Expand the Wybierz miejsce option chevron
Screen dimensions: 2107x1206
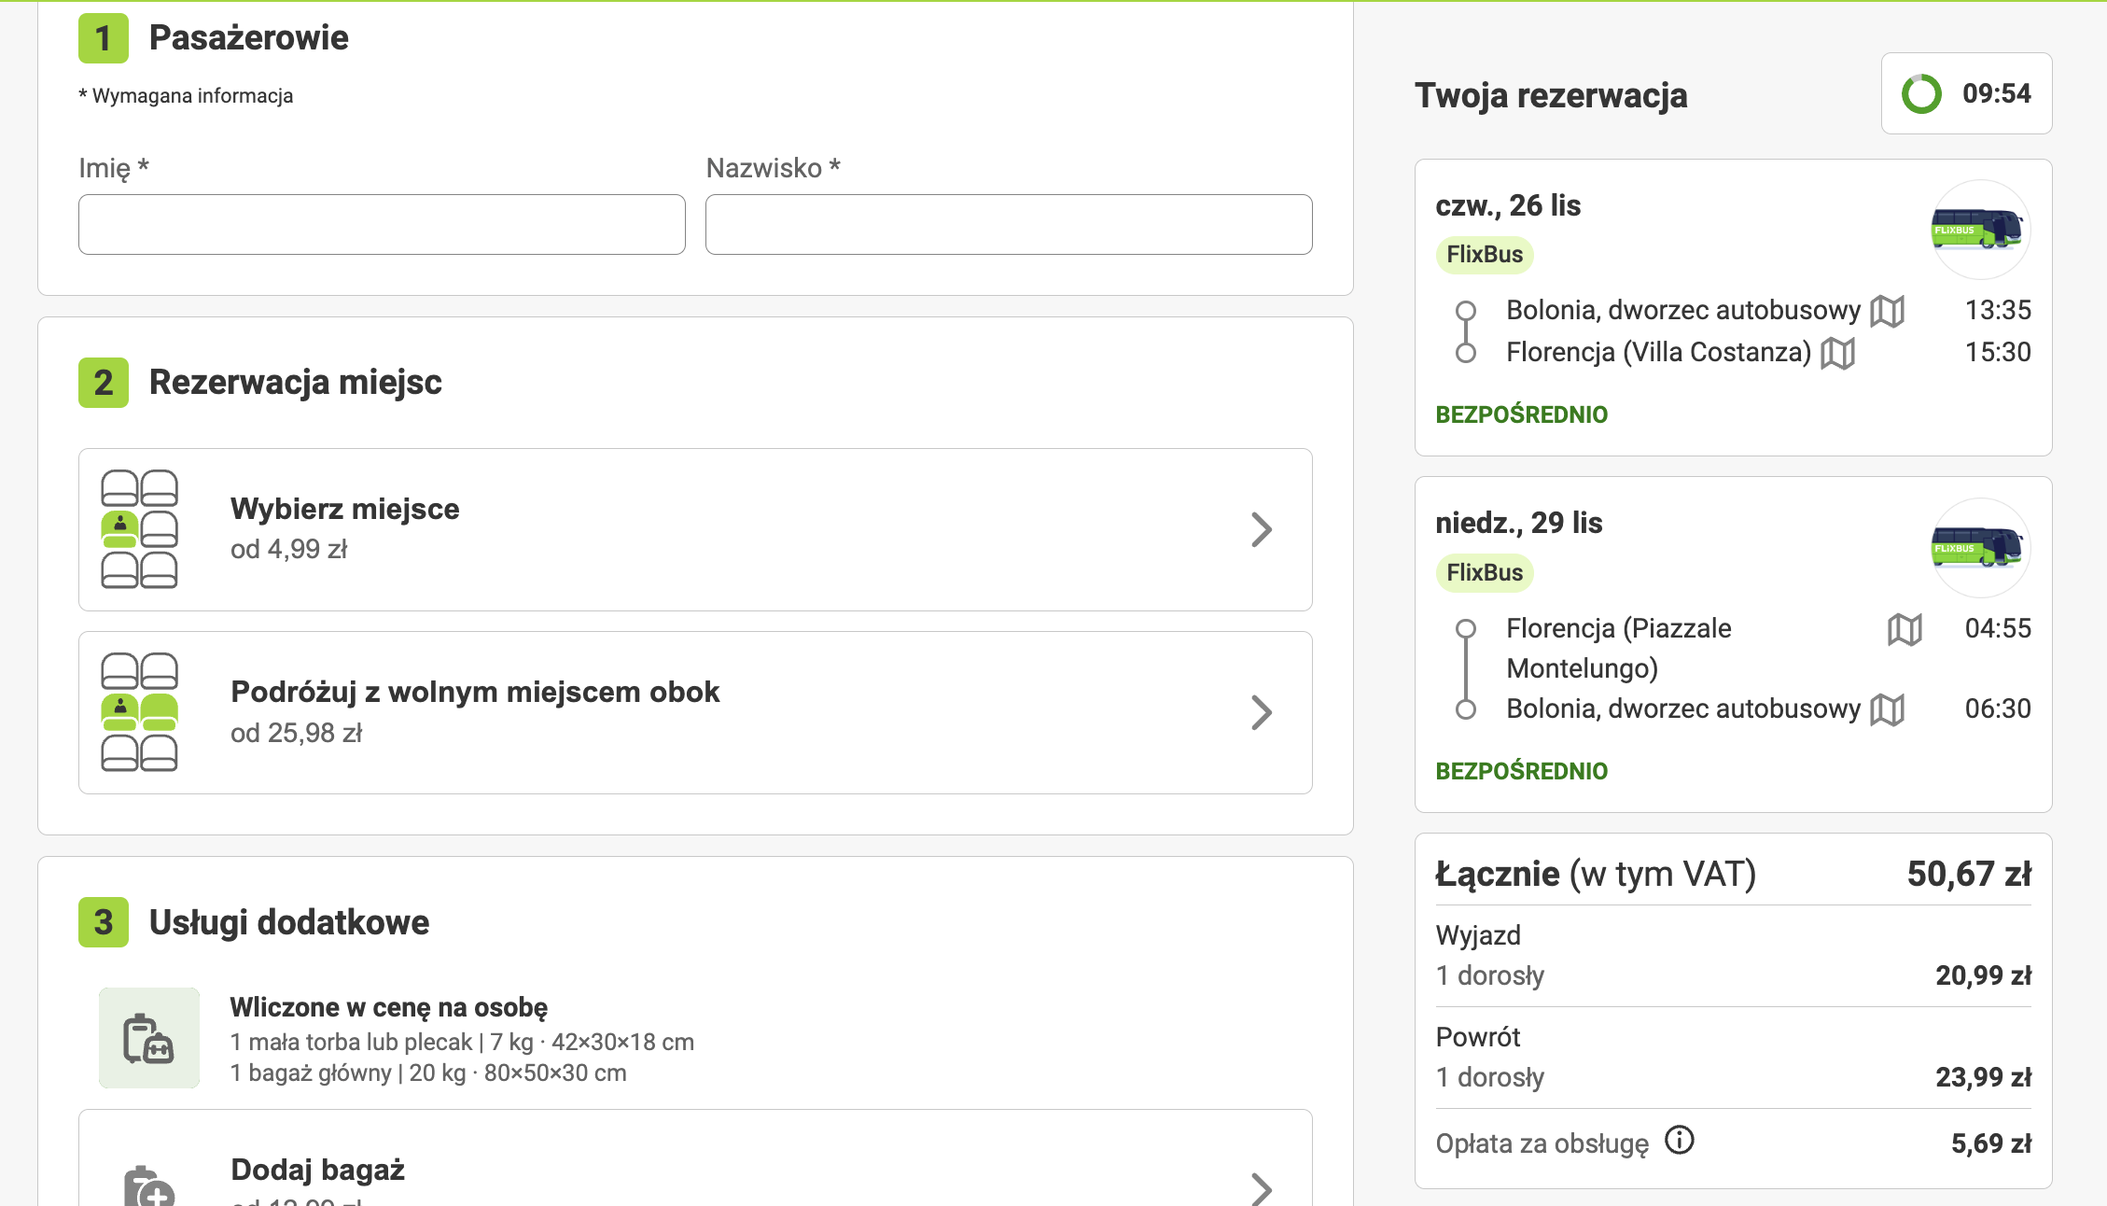(1262, 529)
